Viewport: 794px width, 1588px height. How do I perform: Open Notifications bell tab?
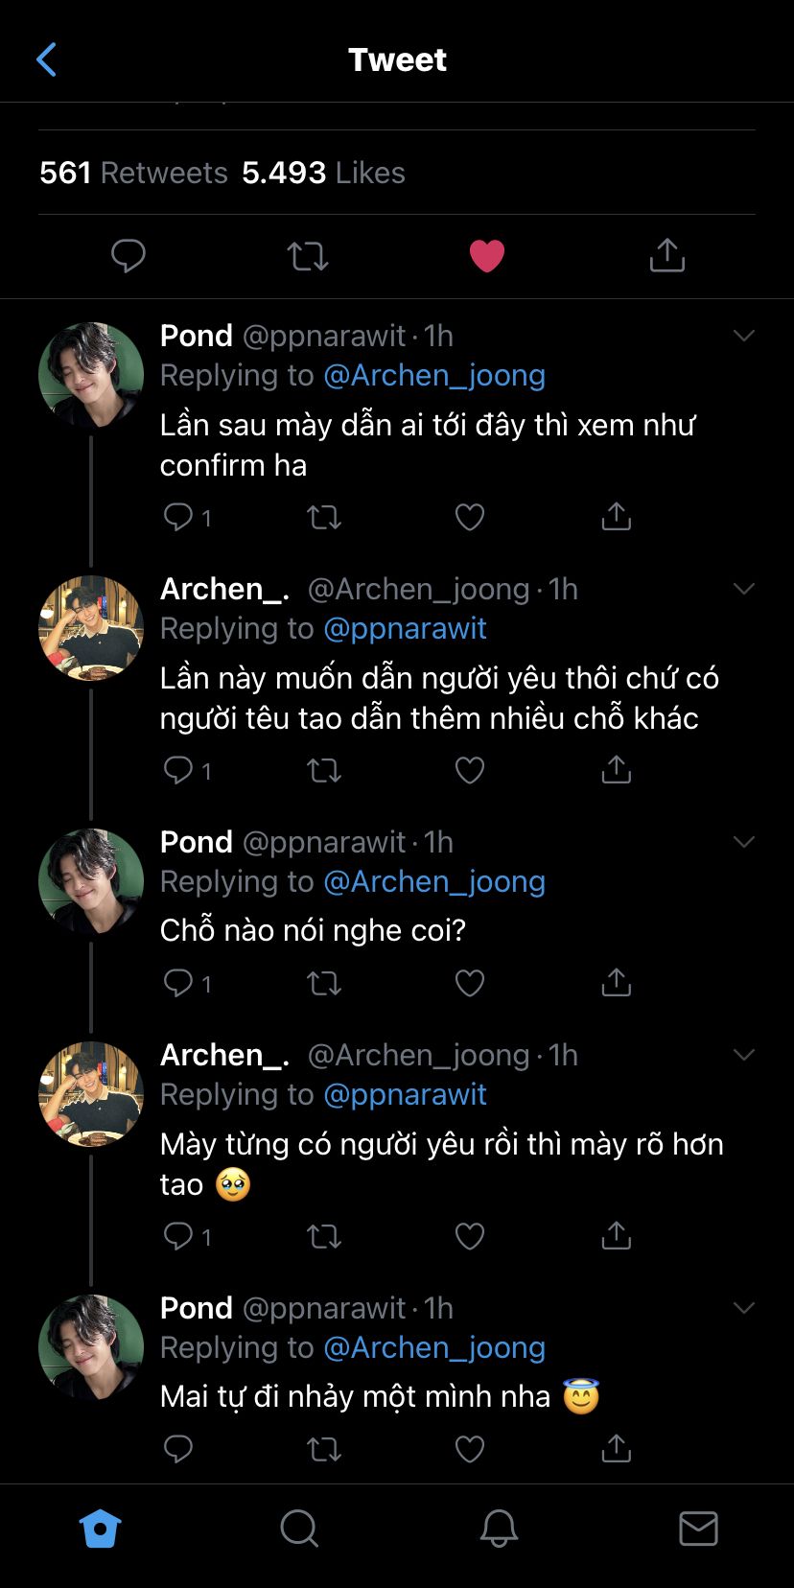[x=499, y=1529]
